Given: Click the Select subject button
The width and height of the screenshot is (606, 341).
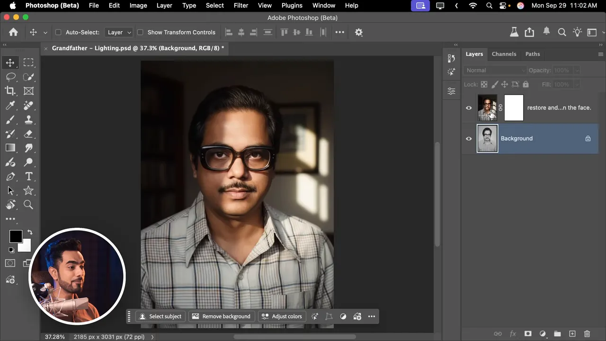Looking at the screenshot, I should click(x=160, y=316).
